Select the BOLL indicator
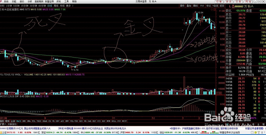The image size is (266, 135). click(114, 121)
